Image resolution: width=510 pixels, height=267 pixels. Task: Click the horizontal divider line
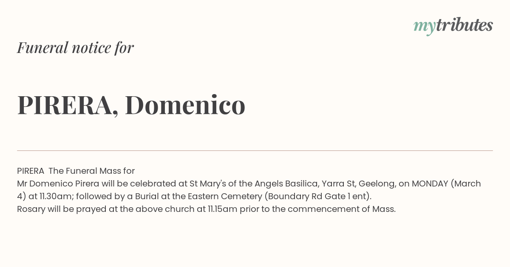255,150
